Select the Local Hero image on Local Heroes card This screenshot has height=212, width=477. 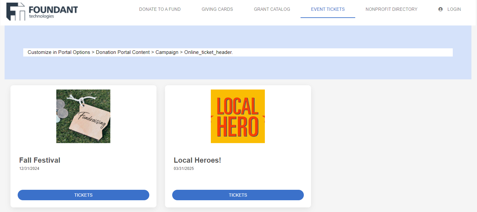[x=238, y=116]
